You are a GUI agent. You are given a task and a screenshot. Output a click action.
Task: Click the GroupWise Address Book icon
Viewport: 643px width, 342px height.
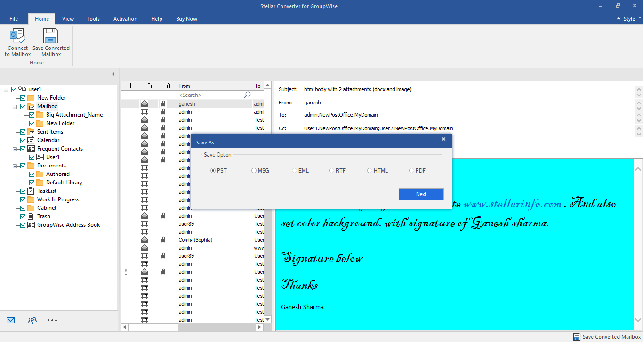click(31, 225)
